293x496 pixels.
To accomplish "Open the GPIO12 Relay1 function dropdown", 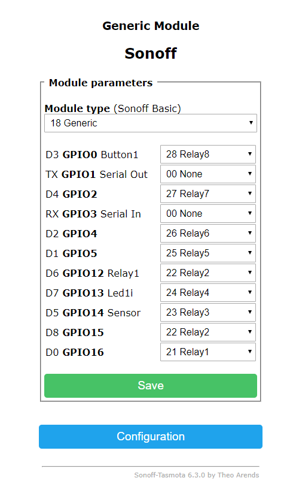I will pos(207,273).
